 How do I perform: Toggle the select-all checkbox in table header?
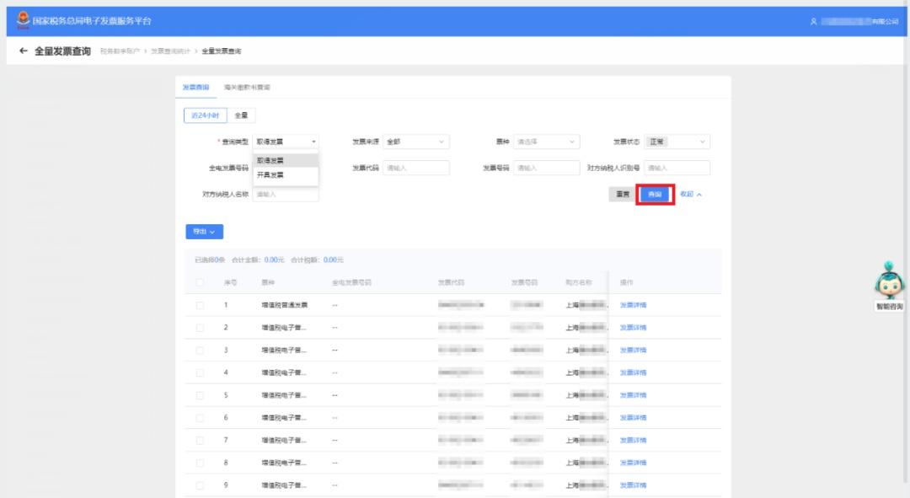pyautogui.click(x=200, y=282)
